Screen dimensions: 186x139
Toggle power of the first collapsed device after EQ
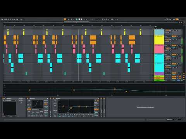pos(101,98)
